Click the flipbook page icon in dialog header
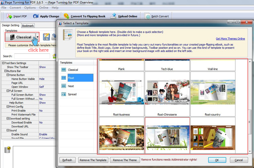The image size is (254, 168). 67,35
